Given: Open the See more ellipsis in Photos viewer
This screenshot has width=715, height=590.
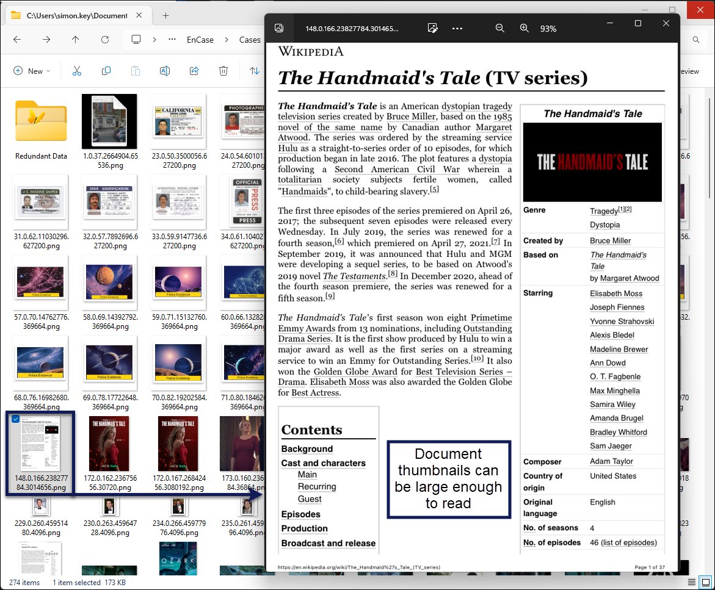Looking at the screenshot, I should 457,28.
